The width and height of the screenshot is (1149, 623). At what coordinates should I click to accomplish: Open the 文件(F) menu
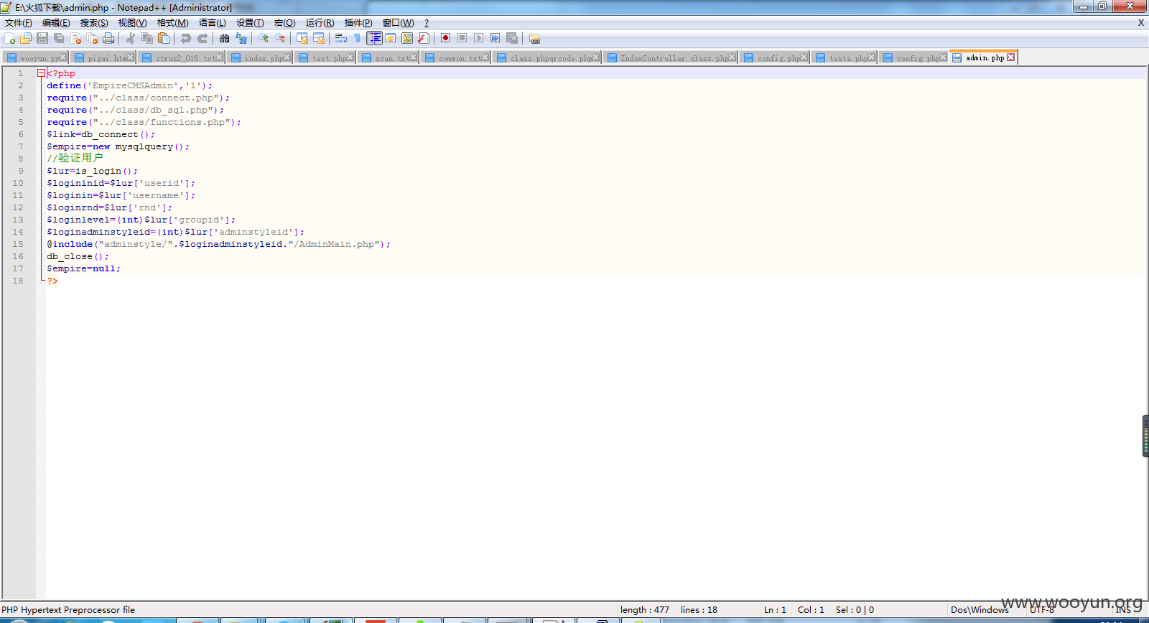[19, 23]
